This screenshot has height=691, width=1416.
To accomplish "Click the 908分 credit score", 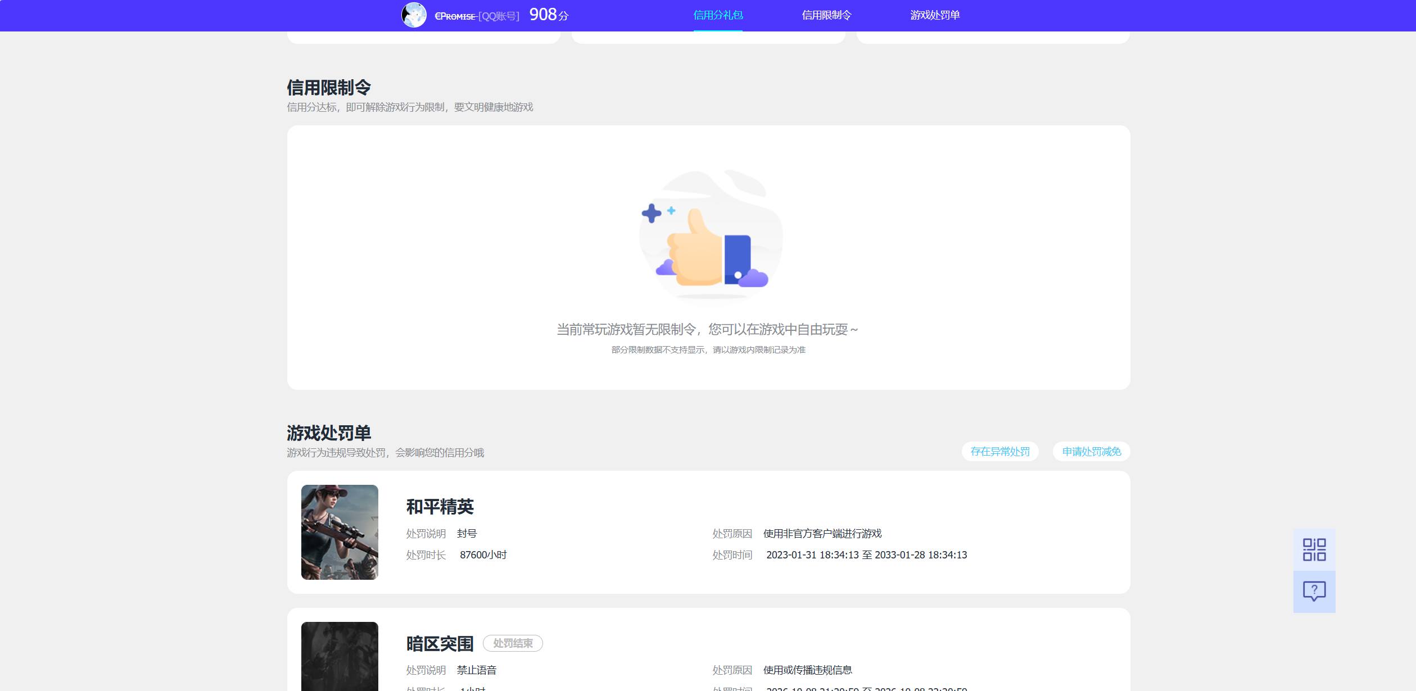I will pyautogui.click(x=549, y=15).
